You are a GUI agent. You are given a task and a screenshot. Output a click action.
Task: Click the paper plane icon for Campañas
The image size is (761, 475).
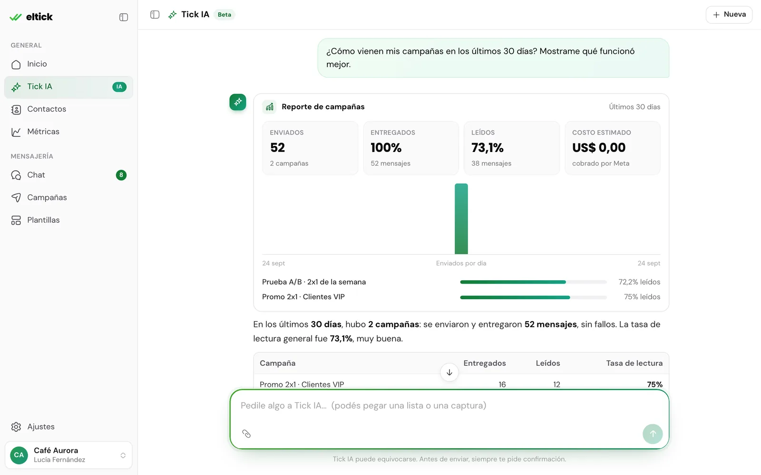tap(16, 198)
